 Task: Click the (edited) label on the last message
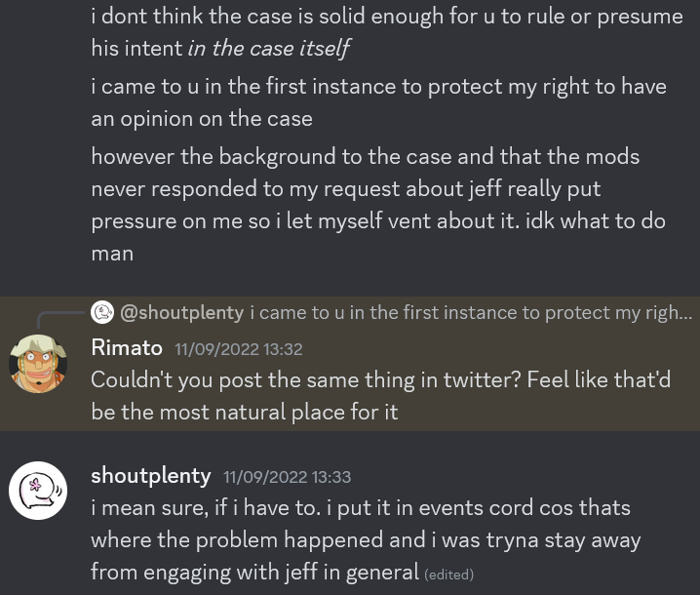point(448,575)
